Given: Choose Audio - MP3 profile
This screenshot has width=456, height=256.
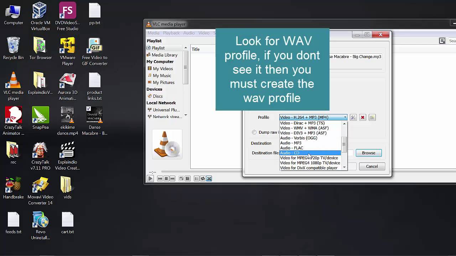Looking at the screenshot, I should [x=310, y=143].
